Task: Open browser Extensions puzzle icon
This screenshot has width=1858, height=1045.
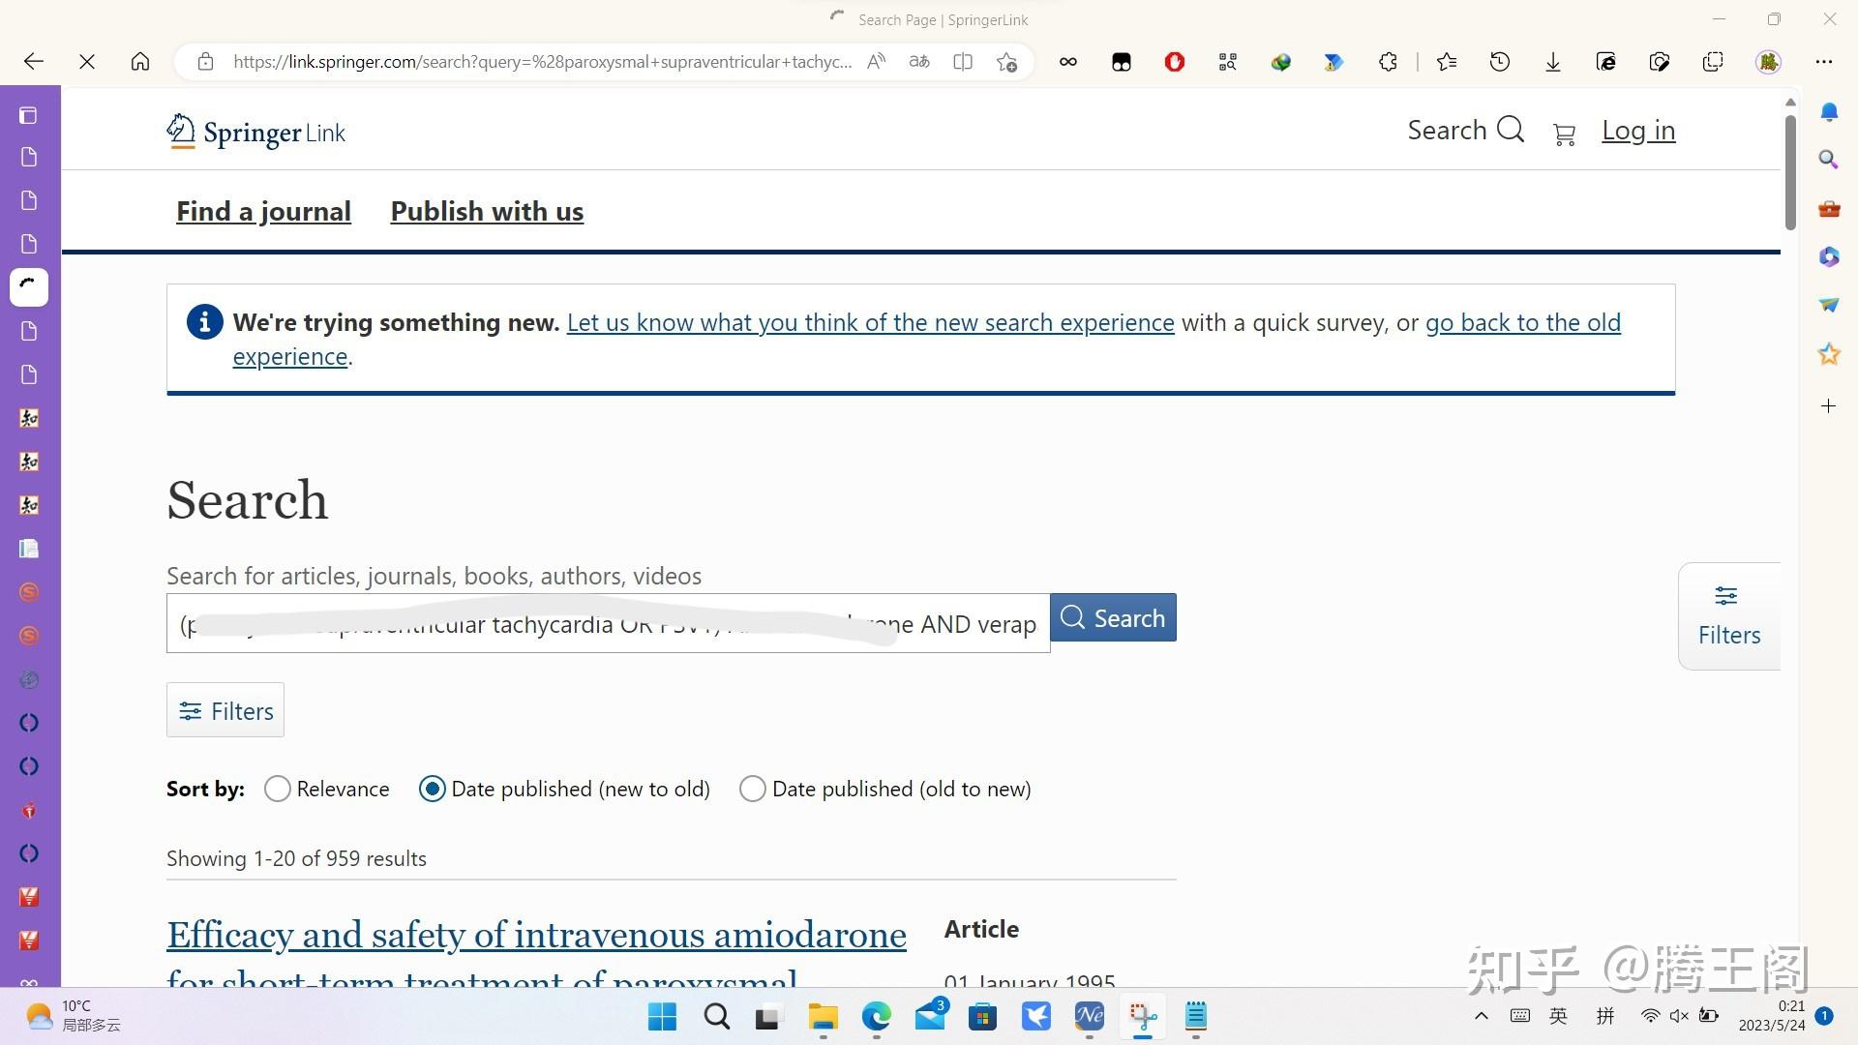Action: [x=1388, y=62]
